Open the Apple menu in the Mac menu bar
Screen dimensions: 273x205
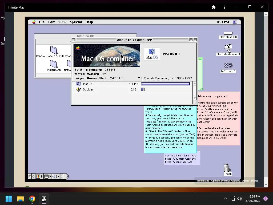34,22
